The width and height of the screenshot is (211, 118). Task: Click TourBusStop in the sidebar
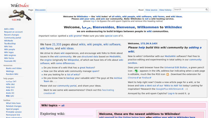(10, 43)
